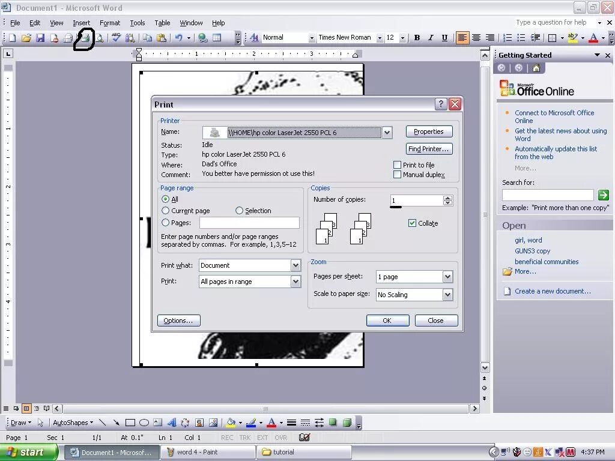Screen dimensions: 615x461
Task: Select the Oval drawing tool
Action: [144, 423]
